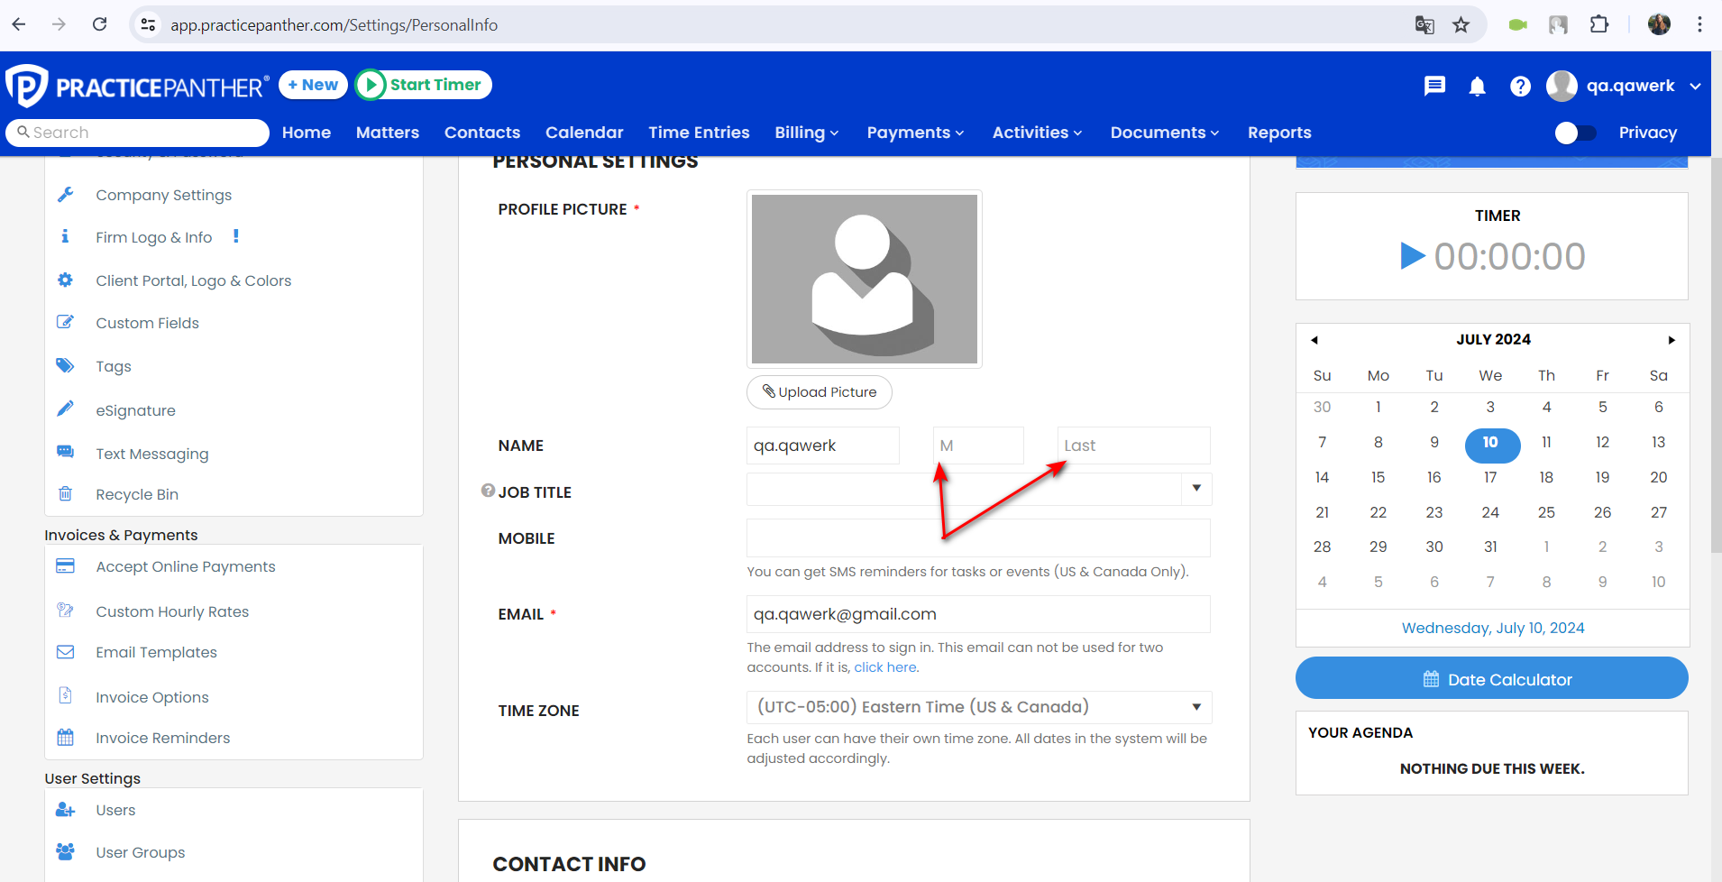This screenshot has height=882, width=1722.
Task: Start the timer with the blue play triangle
Action: pos(1412,256)
